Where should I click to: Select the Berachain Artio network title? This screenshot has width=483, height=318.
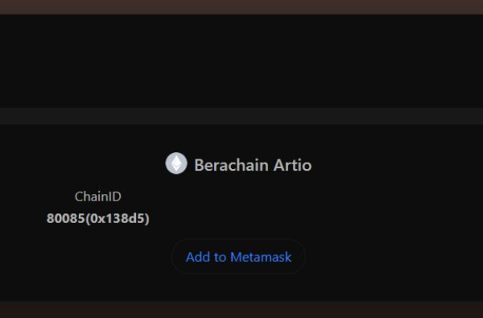253,165
